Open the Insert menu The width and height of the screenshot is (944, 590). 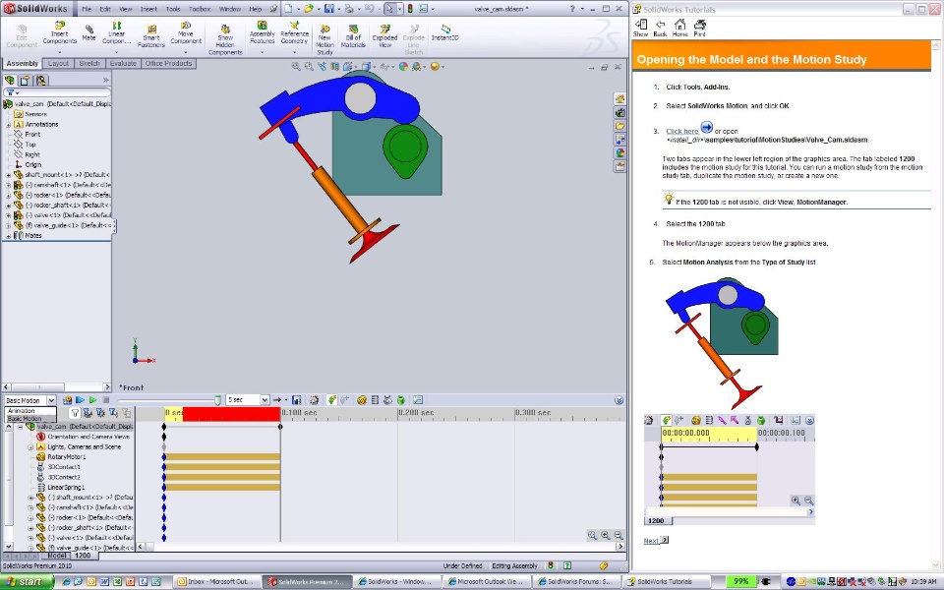pos(148,9)
